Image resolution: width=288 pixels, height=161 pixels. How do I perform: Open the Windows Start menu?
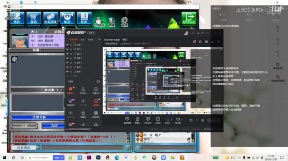click(4, 157)
